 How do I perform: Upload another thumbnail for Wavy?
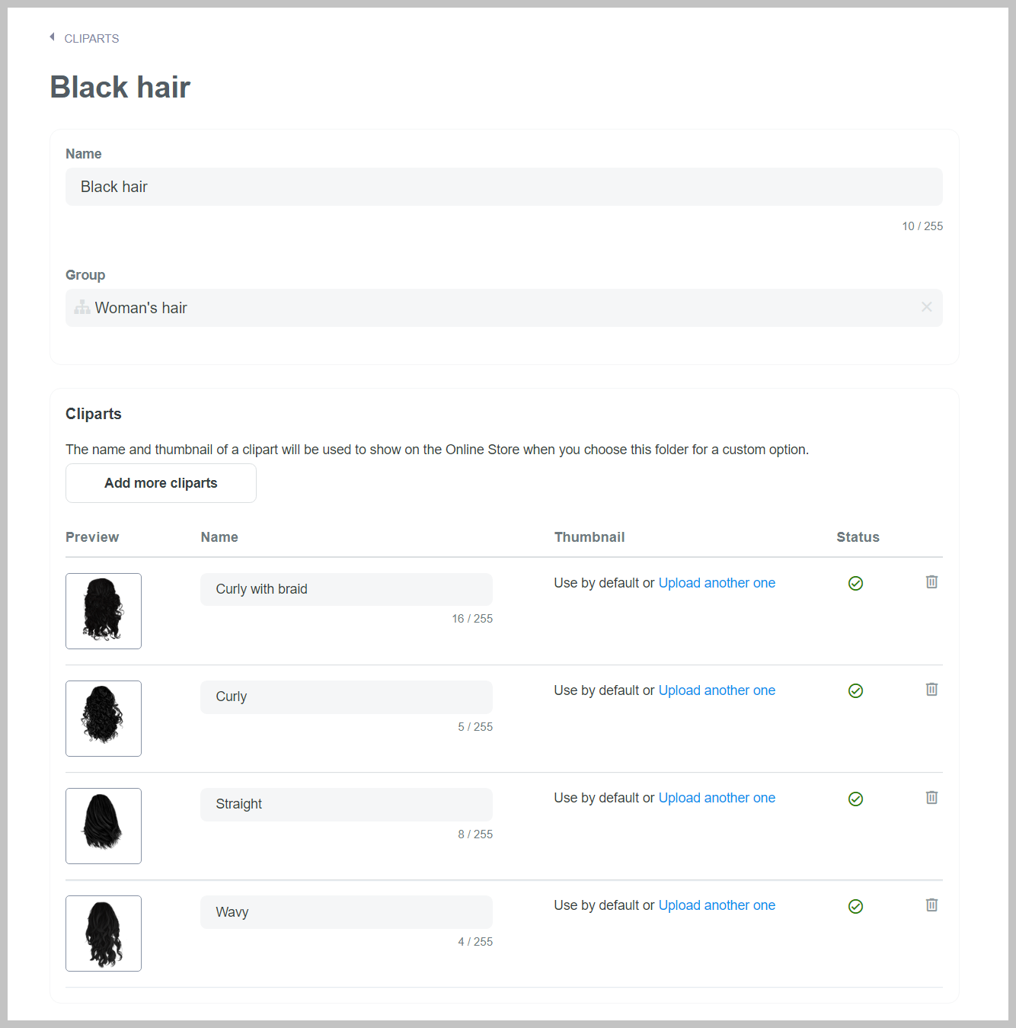[x=717, y=905]
